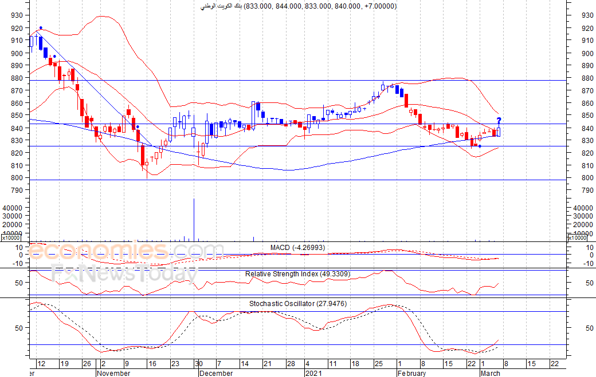This screenshot has height=377, width=596.
Task: Click the chart title with price values 833.000, 844.000
Action: pyautogui.click(x=299, y=6)
